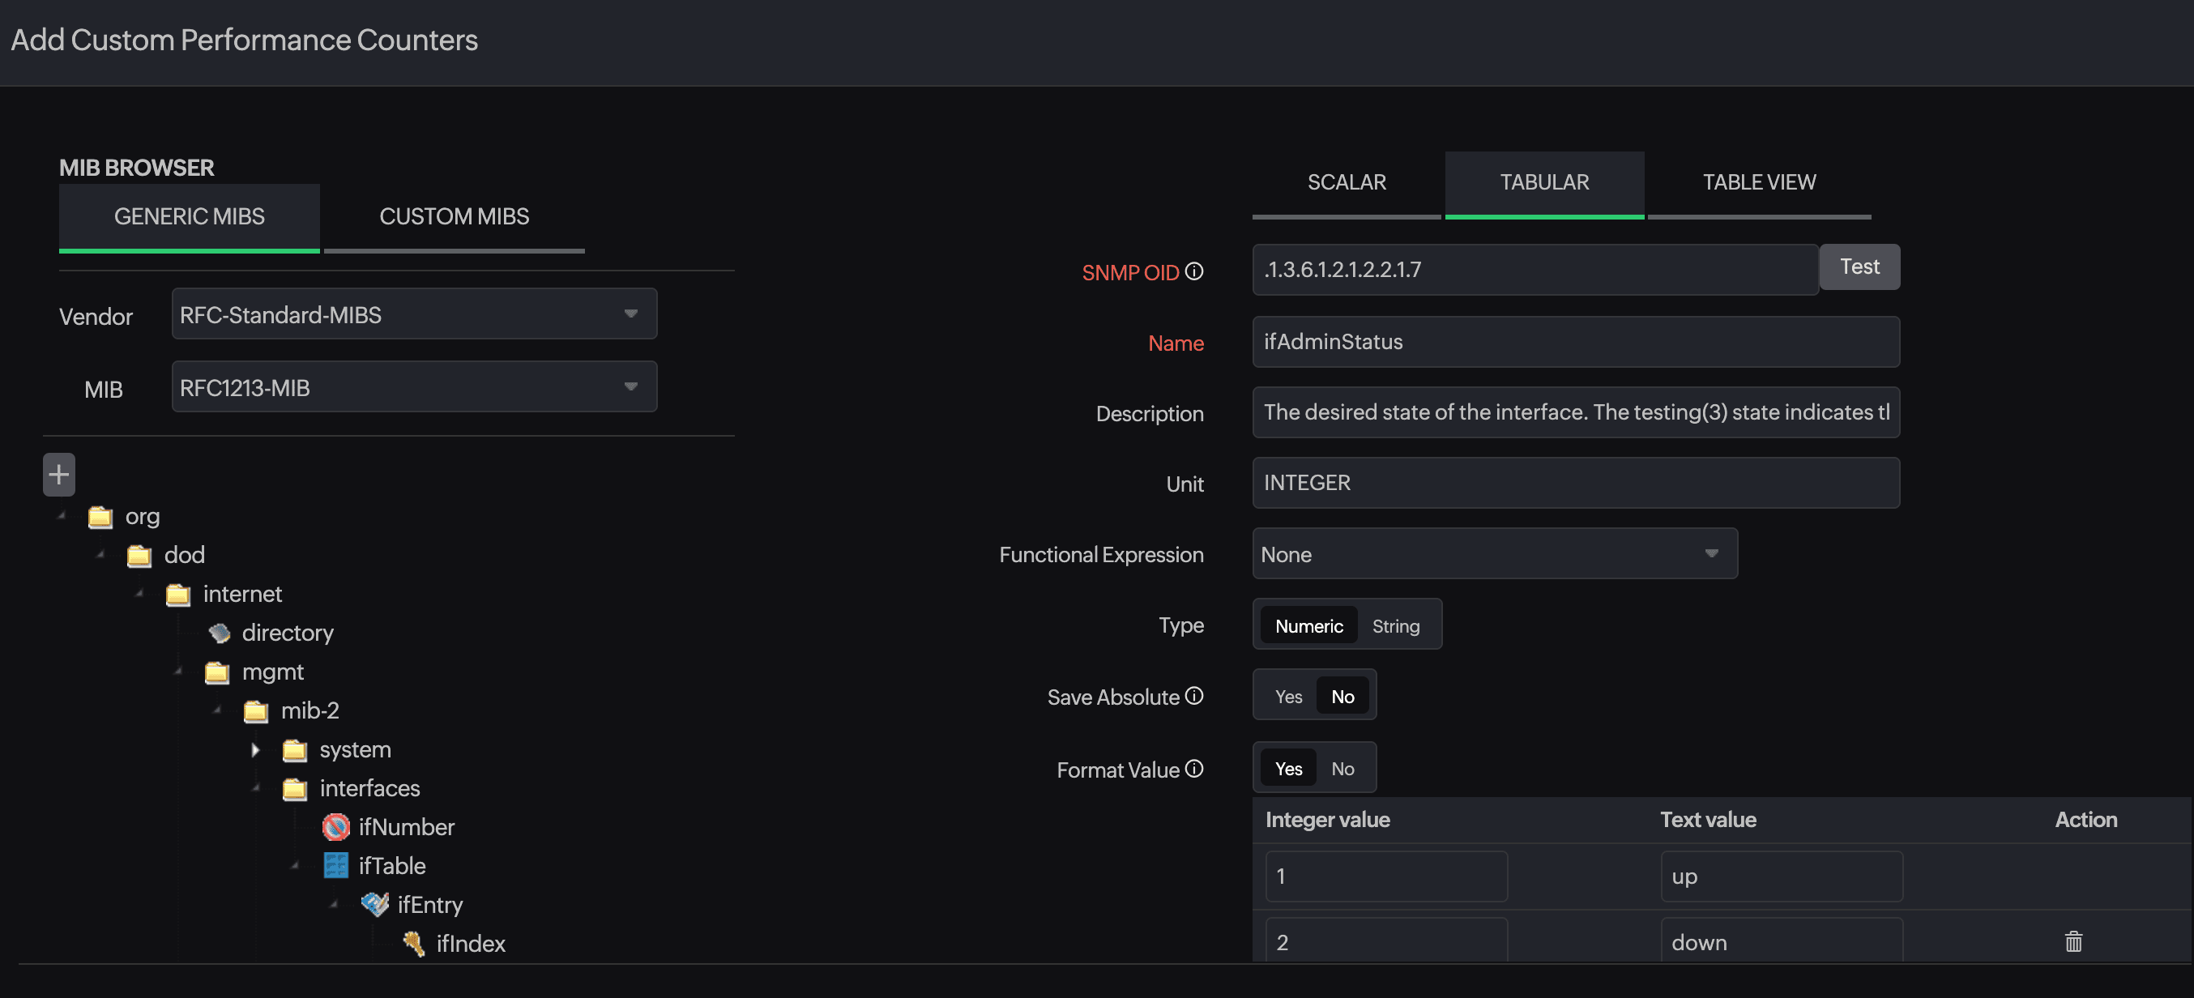The image size is (2194, 998).
Task: Select the ifNumber scalar node icon
Action: [x=335, y=827]
